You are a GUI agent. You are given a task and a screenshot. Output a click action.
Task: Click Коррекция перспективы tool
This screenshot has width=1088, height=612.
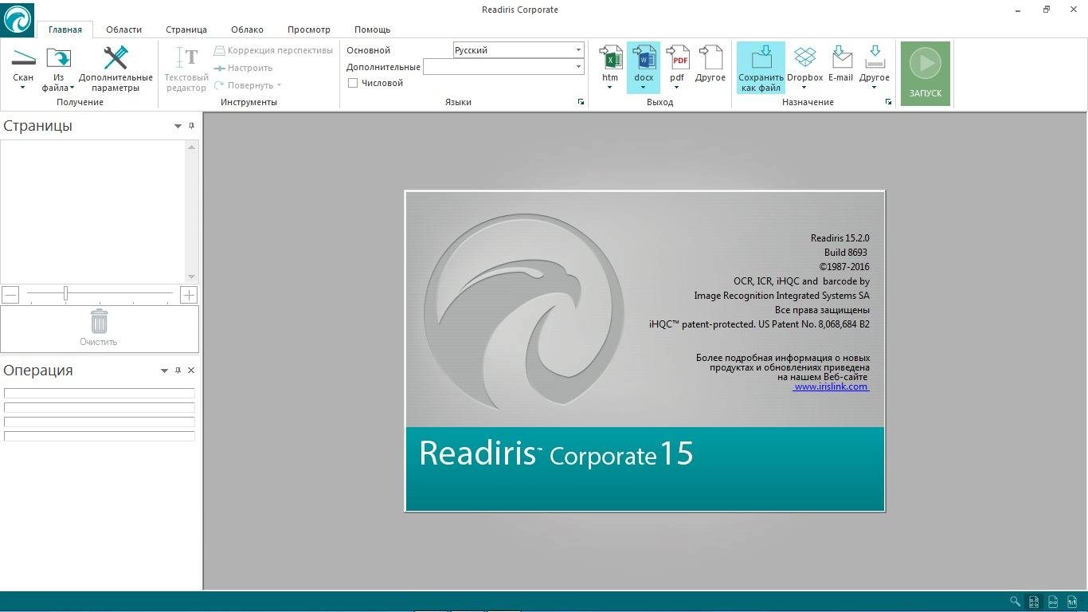pyautogui.click(x=273, y=50)
